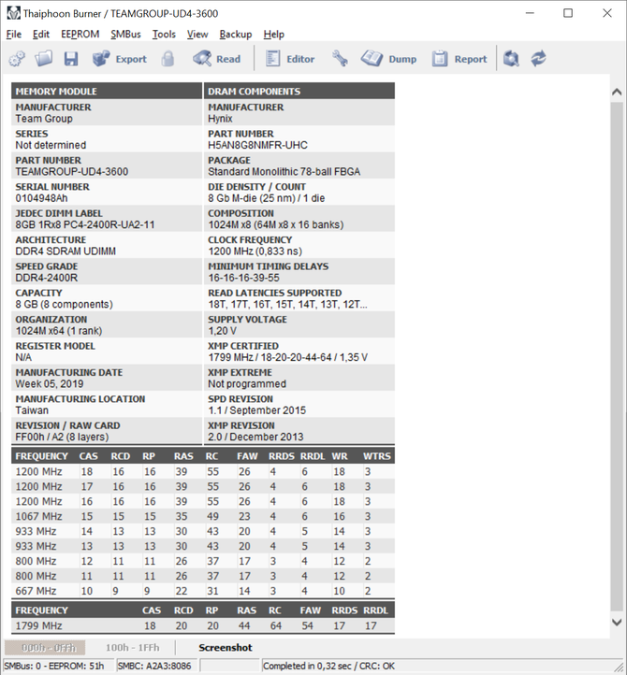Click the manufacturing date Week 05, 2019
627x675 pixels.
click(50, 383)
